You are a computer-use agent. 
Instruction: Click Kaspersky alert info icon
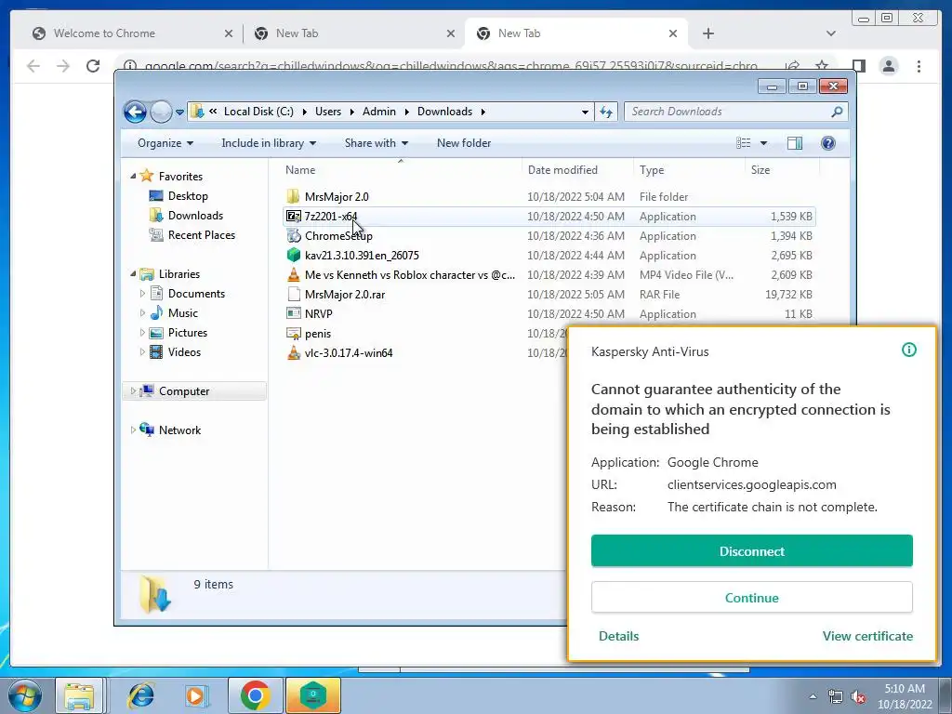[x=909, y=350]
